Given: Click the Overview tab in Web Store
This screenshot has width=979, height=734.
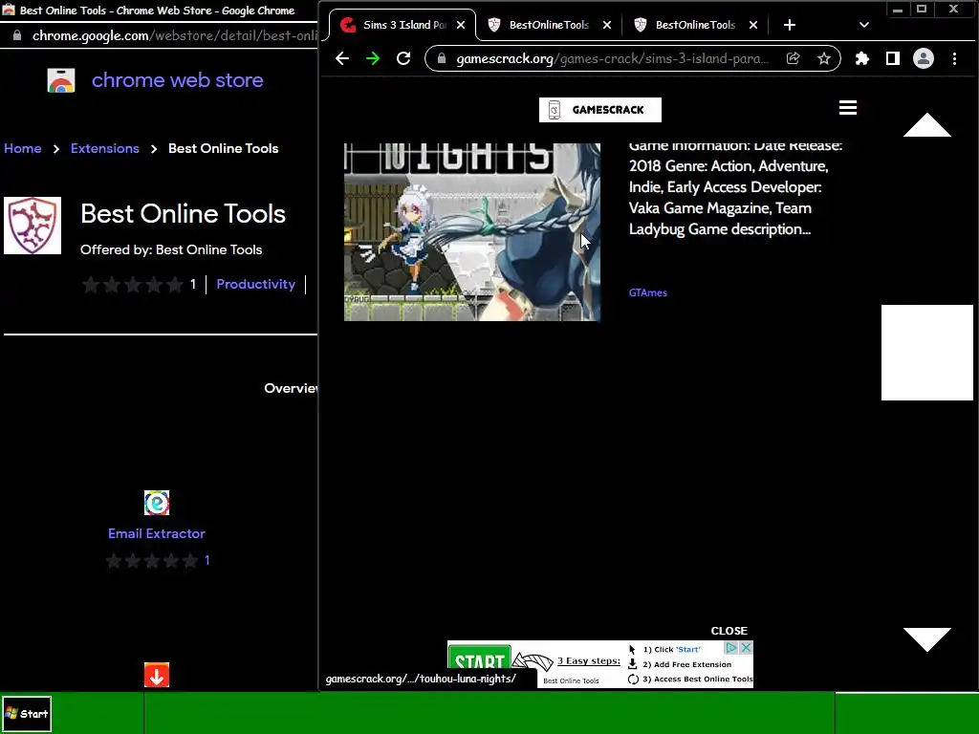Looking at the screenshot, I should 291,388.
